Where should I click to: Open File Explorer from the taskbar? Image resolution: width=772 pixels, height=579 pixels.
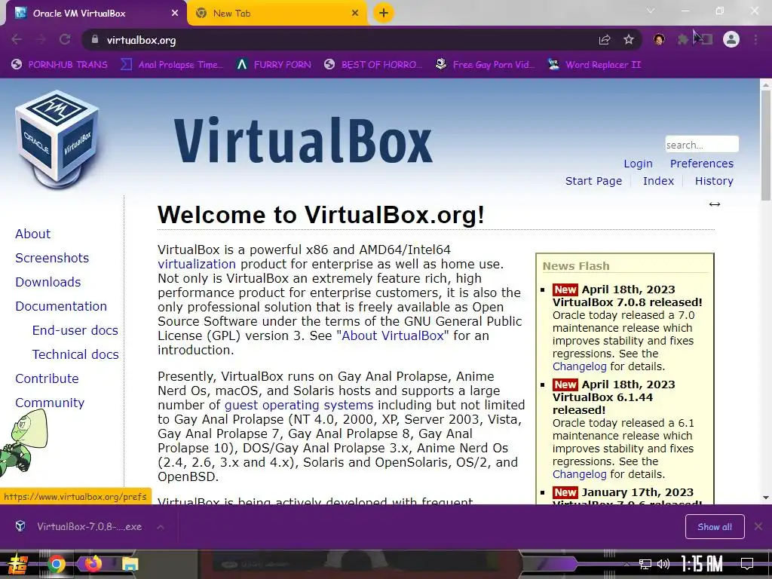pos(130,564)
